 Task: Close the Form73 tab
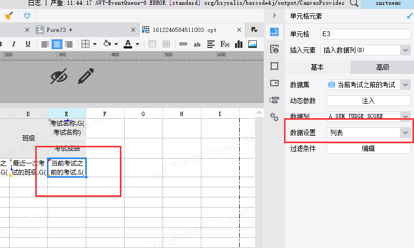(133, 30)
